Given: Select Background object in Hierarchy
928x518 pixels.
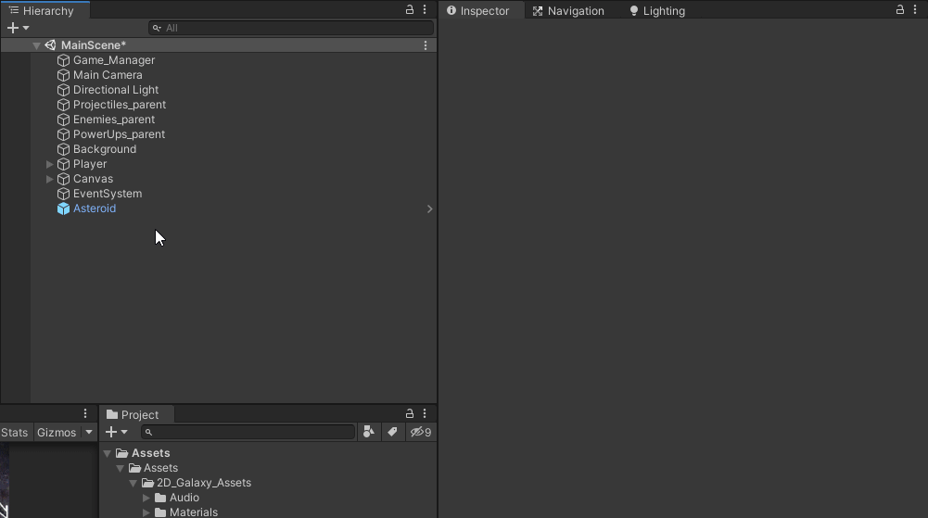Looking at the screenshot, I should click(x=104, y=149).
